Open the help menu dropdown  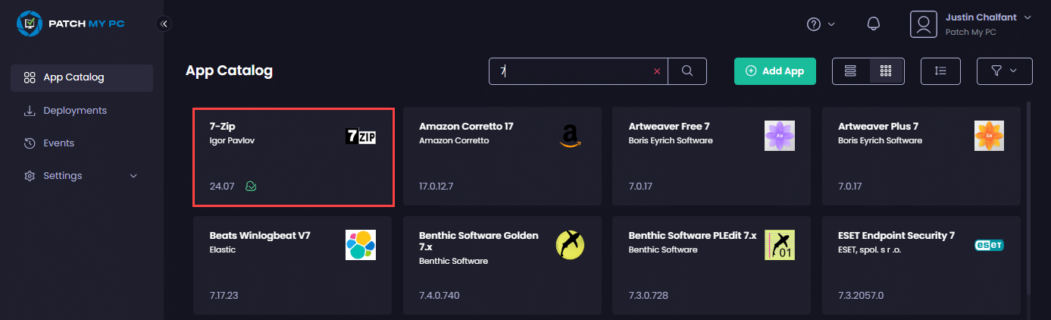(821, 24)
